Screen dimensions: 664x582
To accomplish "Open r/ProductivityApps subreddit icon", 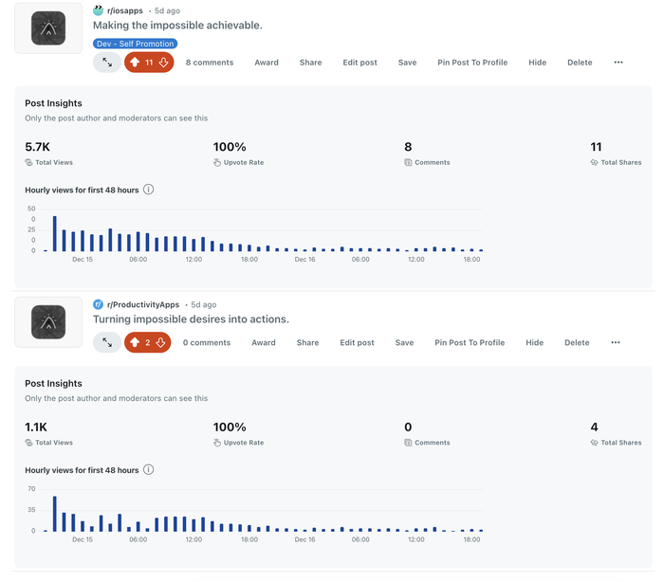I will coord(98,304).
